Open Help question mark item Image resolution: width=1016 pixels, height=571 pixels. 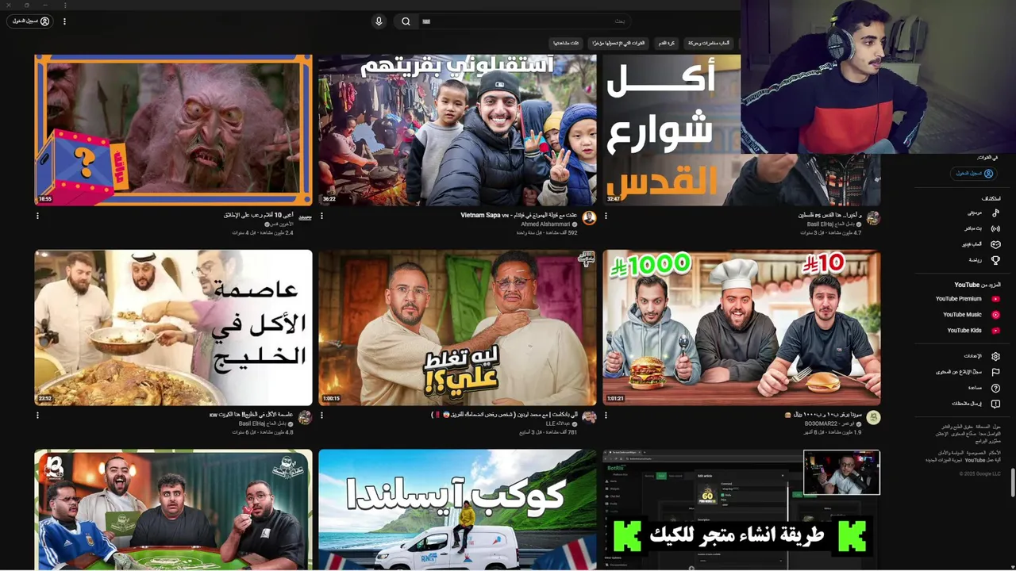[x=983, y=388]
